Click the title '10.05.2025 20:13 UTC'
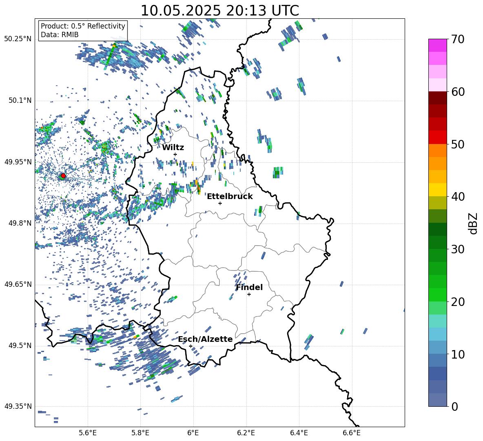This screenshot has width=483, height=441. tap(219, 11)
